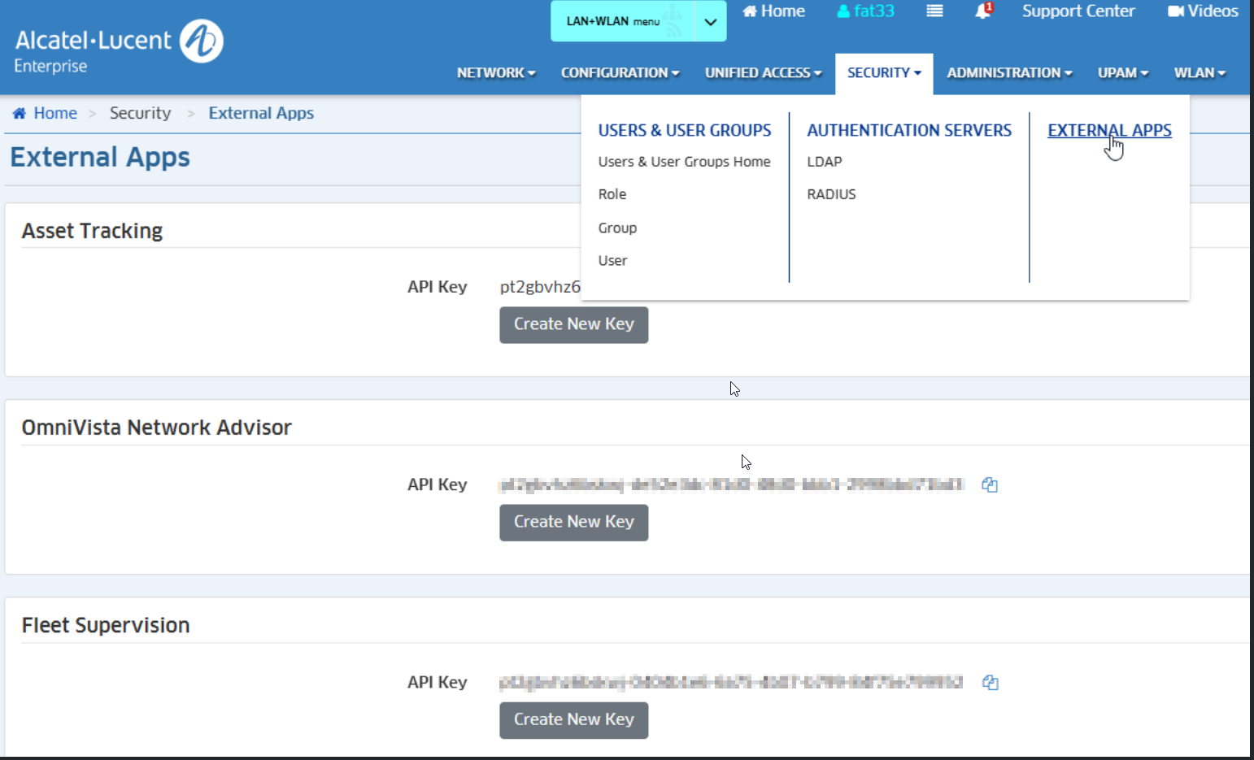Viewport: 1254px width, 760px height.
Task: Open the Support Center link
Action: pyautogui.click(x=1078, y=11)
